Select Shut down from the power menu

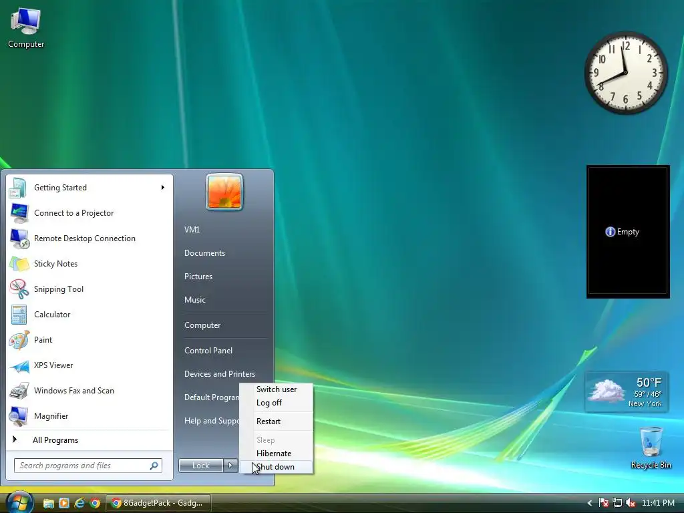(277, 467)
